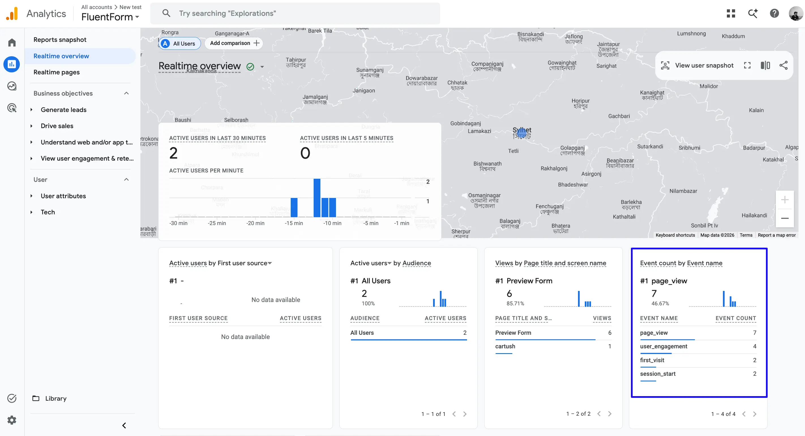
Task: Expand the Drive sales item
Action: [32, 126]
